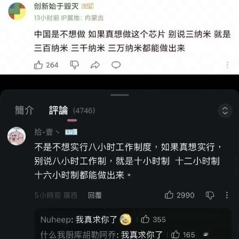Open profile of user 创新始于毁灭
Image resolution: width=239 pixels, height=239 pixels.
pyautogui.click(x=56, y=6)
